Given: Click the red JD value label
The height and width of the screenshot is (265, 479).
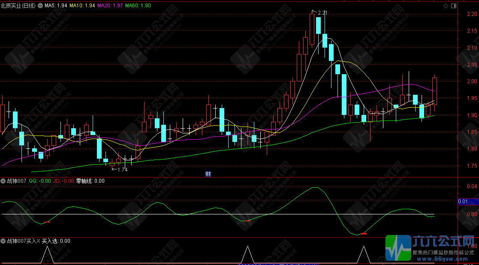Looking at the screenshot, I should [64, 181].
